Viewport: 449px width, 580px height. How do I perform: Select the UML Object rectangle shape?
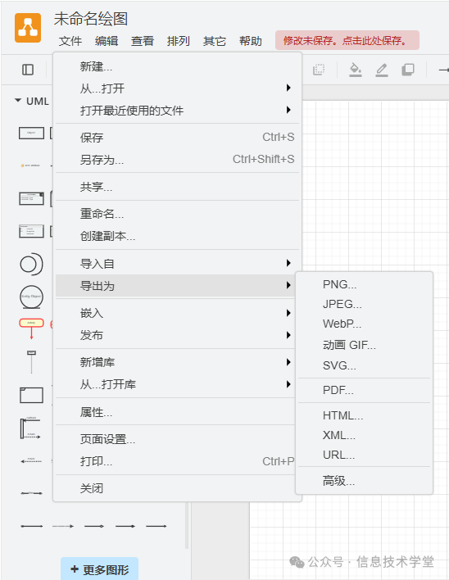tap(31, 133)
